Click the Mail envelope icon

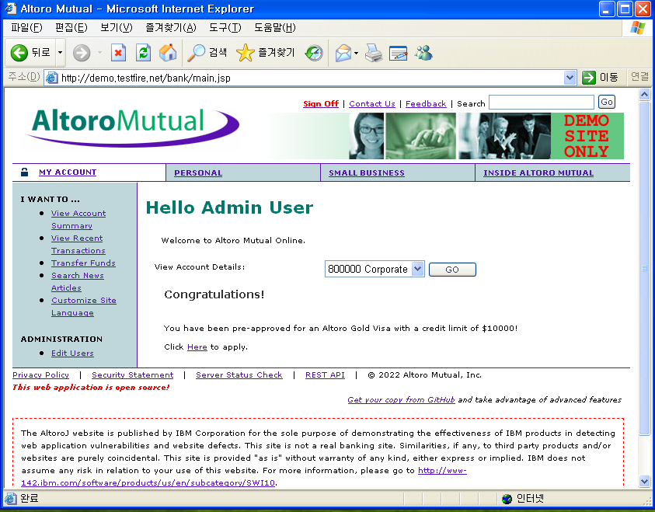343,53
